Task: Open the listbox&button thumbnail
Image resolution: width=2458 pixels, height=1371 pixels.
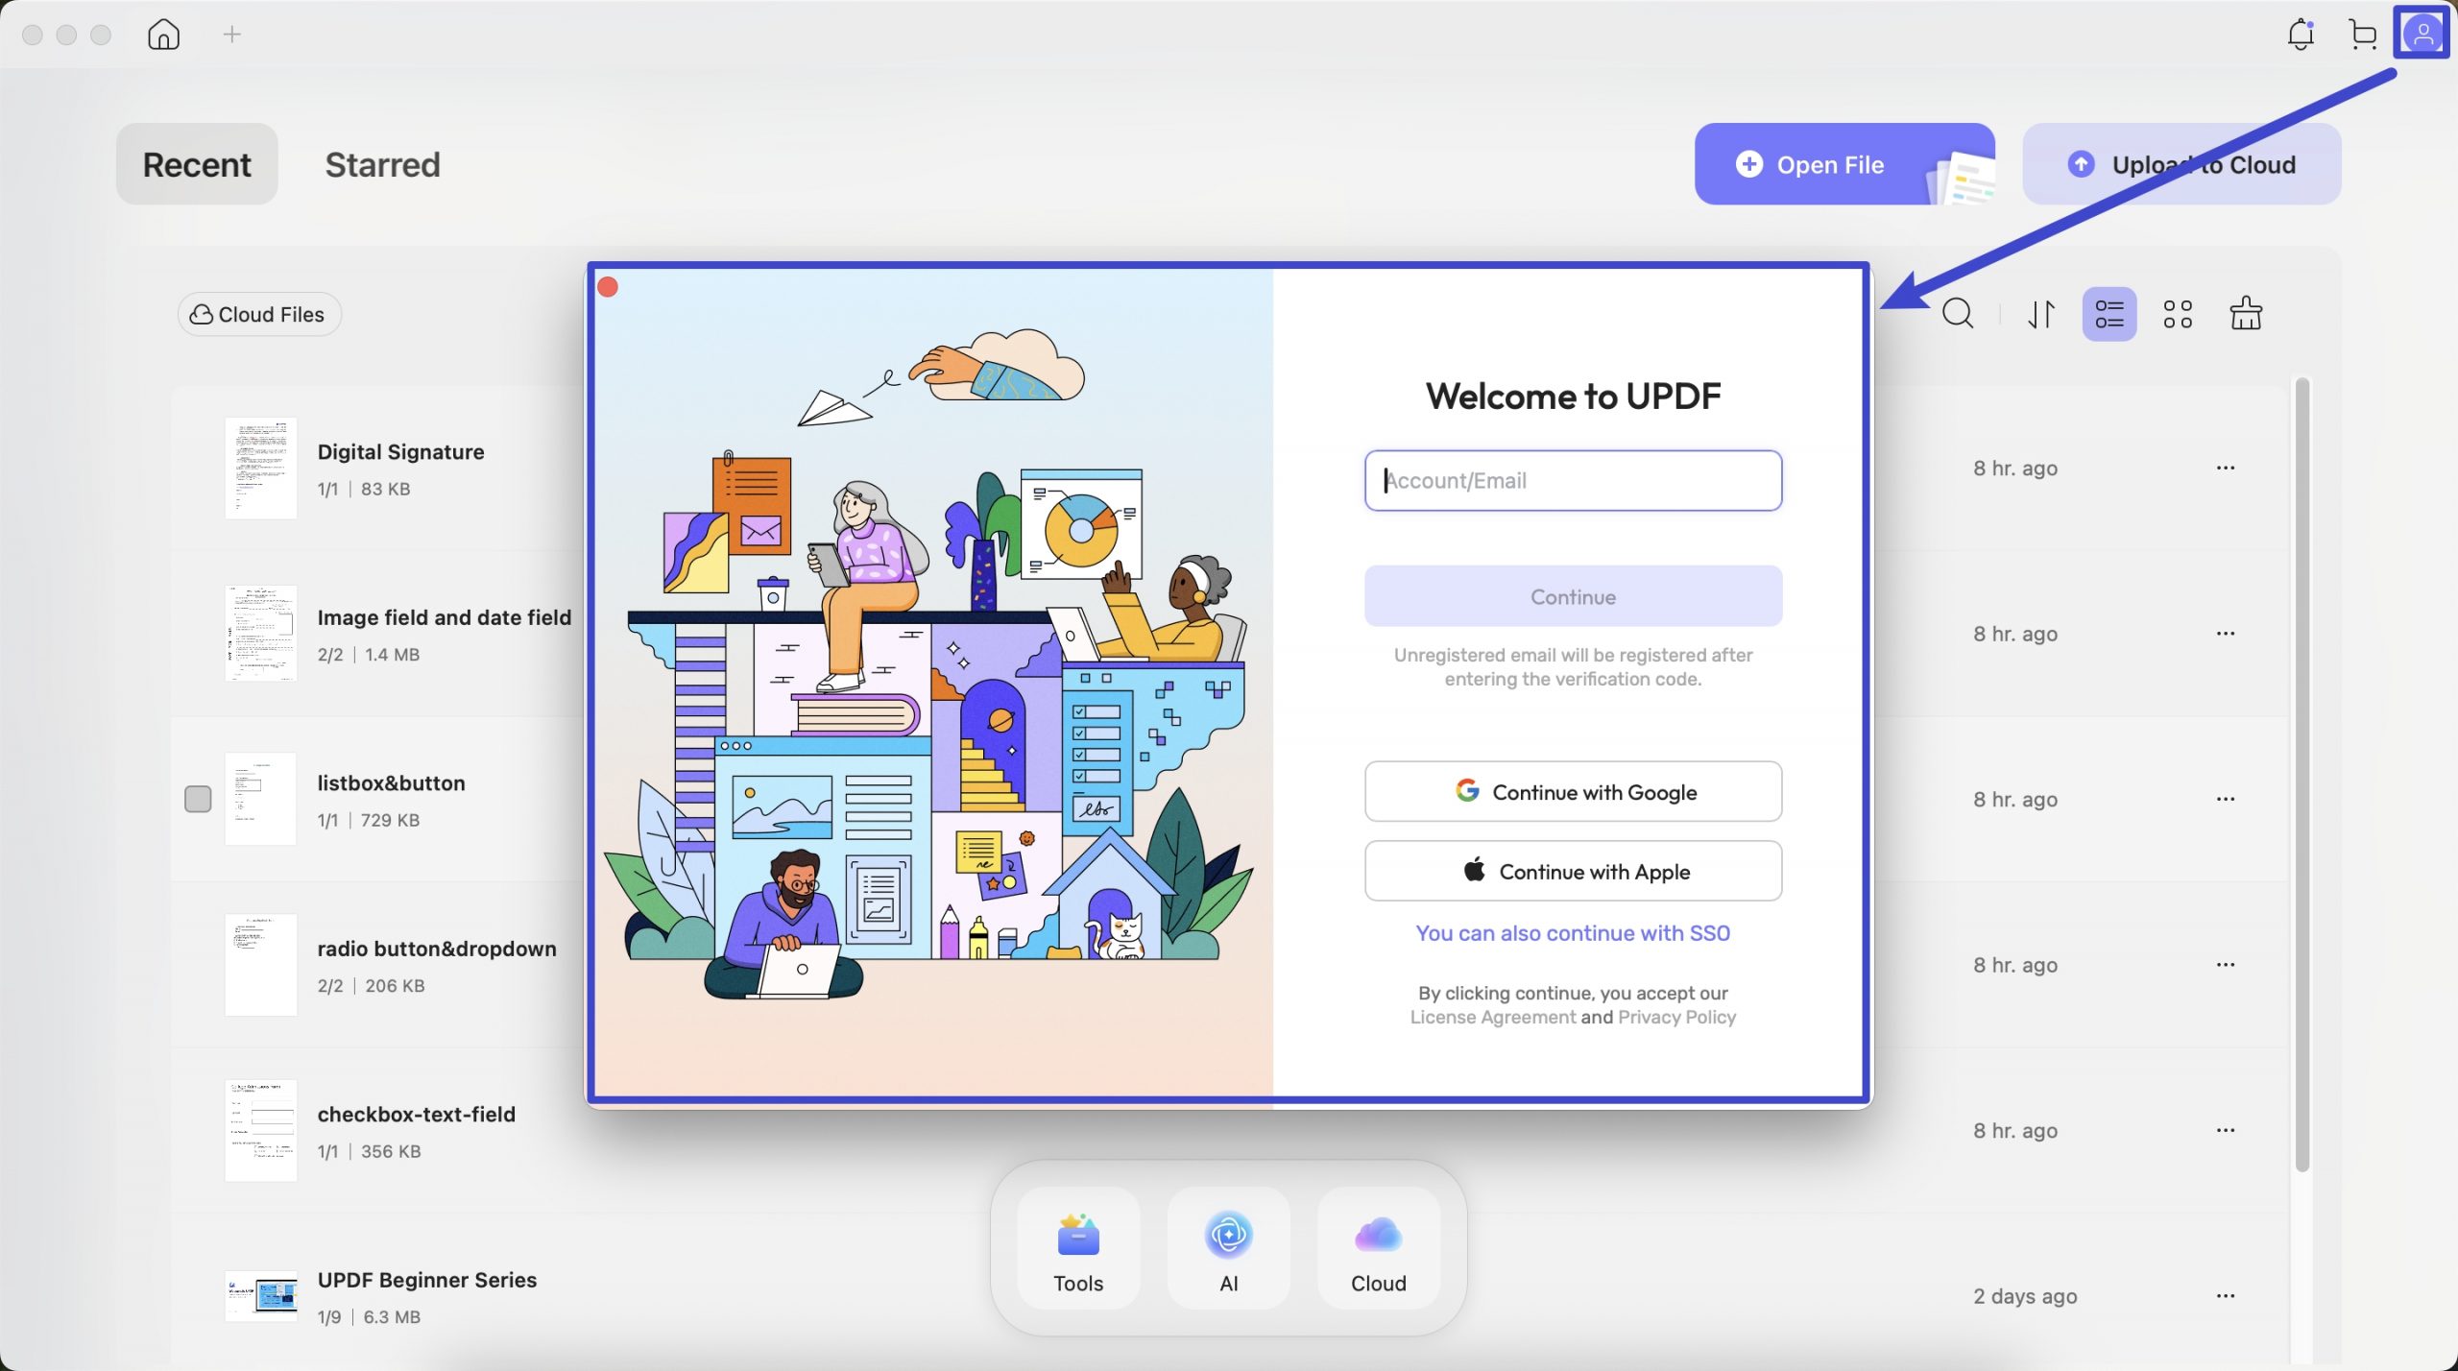Action: (x=261, y=799)
